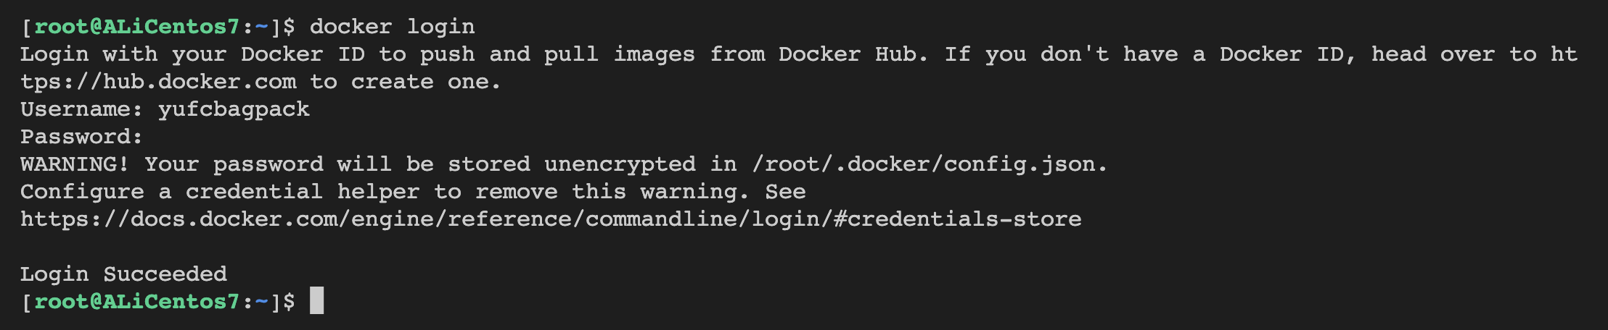Screen dimensions: 1608x330
Task: Click the /root/.docker/config.json file path
Action: click(929, 164)
